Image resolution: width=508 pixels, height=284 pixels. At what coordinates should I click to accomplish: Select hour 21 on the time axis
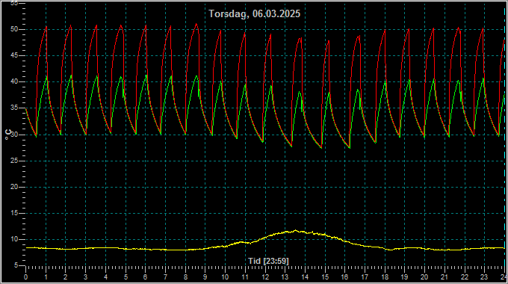tap(444, 277)
